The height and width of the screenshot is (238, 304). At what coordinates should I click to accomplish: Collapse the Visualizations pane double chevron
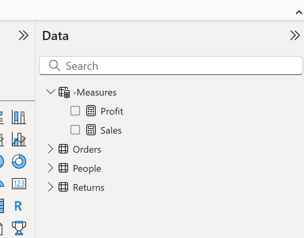[x=24, y=36]
